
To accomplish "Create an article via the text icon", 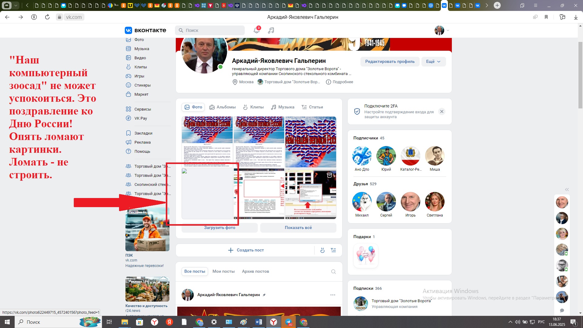I will click(x=333, y=250).
